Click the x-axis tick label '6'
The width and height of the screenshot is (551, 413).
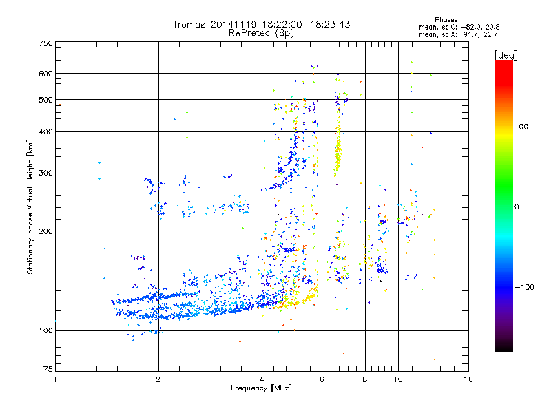click(322, 379)
